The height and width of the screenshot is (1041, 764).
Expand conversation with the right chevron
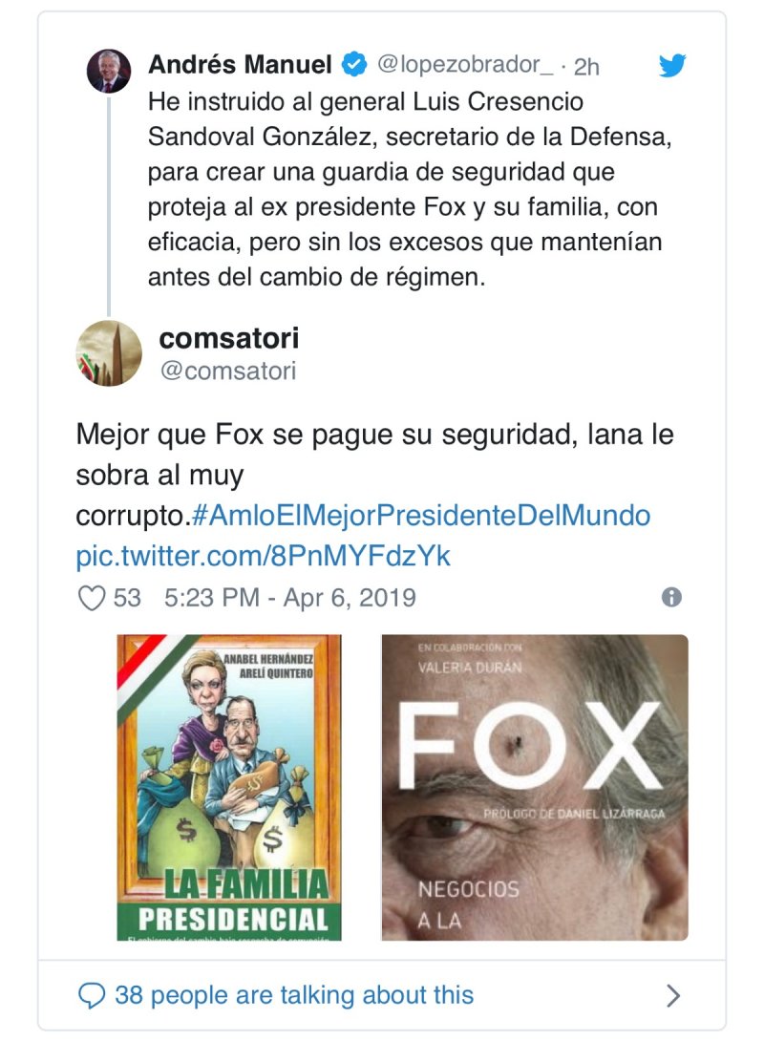pos(673,996)
